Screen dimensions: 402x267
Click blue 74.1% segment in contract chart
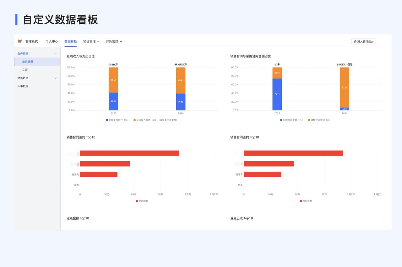click(x=277, y=94)
